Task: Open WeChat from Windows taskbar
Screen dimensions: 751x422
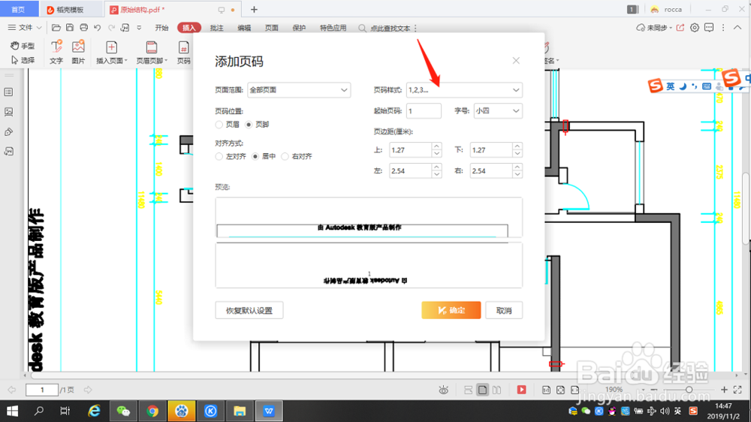Action: point(124,411)
